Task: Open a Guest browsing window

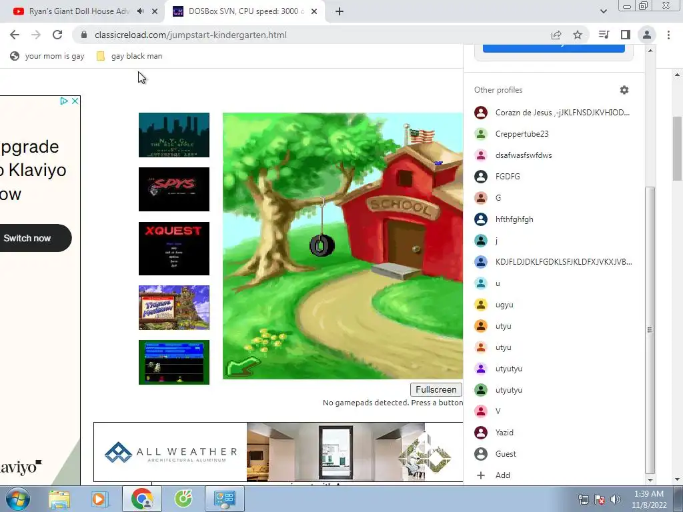Action: click(x=554, y=453)
